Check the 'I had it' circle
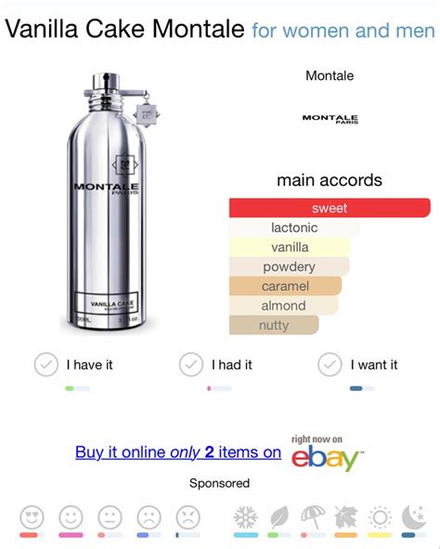Image resolution: width=440 pixels, height=549 pixels. click(x=191, y=364)
